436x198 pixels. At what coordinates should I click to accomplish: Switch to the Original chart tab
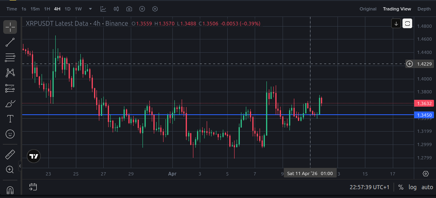pos(368,9)
